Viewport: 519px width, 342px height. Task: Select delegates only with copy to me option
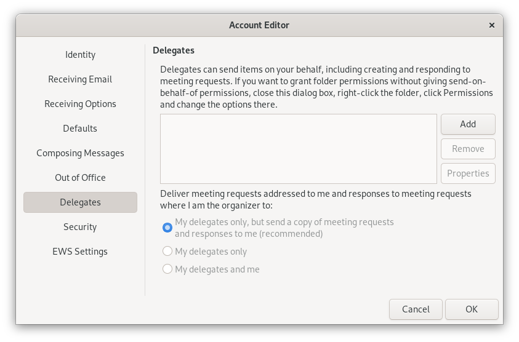[167, 228]
